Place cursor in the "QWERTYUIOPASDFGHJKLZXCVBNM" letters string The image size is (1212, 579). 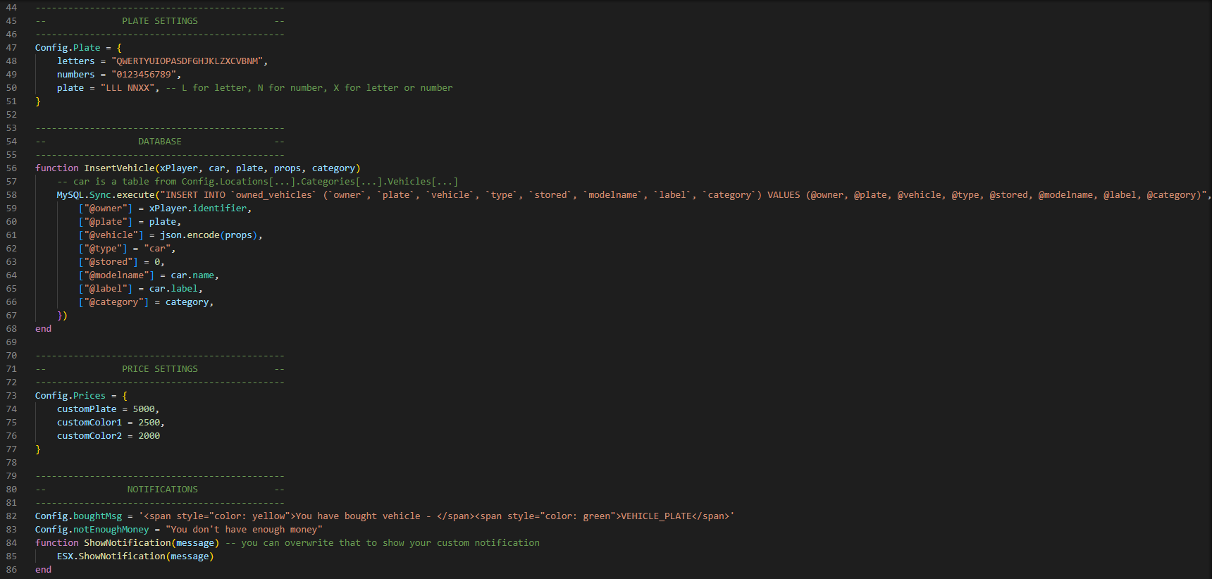(x=187, y=61)
